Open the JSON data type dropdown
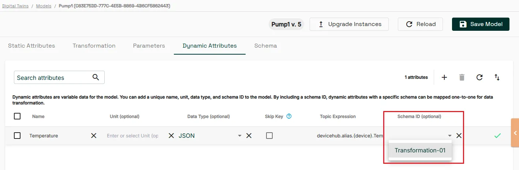 [x=240, y=136]
